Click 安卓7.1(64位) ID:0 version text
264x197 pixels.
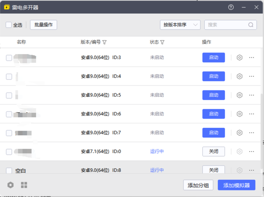click(x=101, y=152)
